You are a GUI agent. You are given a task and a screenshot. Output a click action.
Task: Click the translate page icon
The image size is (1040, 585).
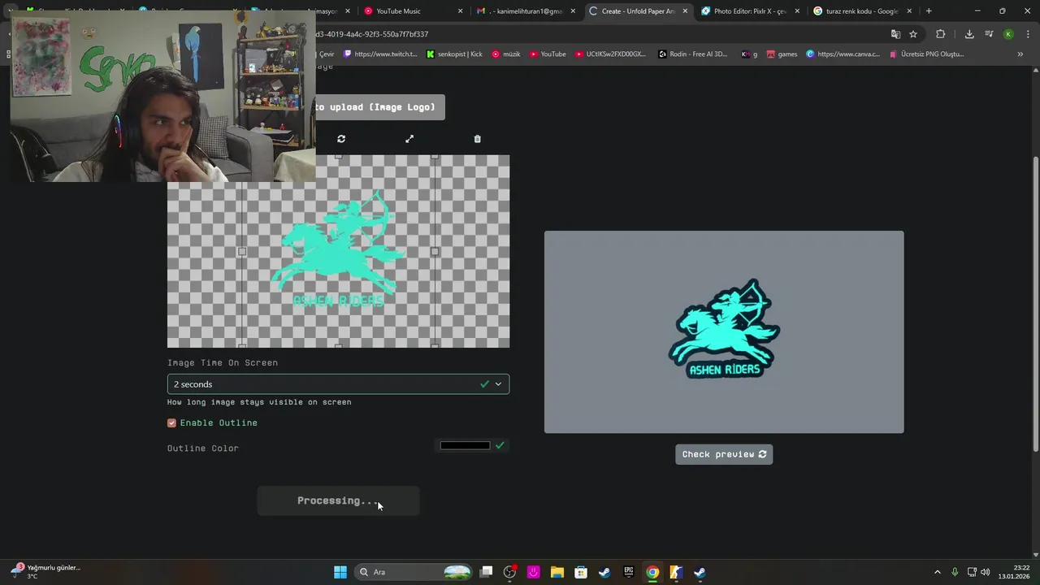point(895,34)
